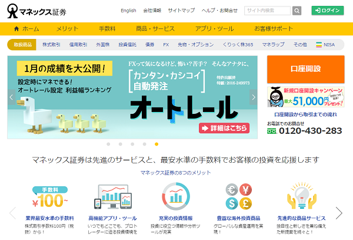Show previous merit cards arrow
Screen dimensions: 353x240
click(x=12, y=213)
